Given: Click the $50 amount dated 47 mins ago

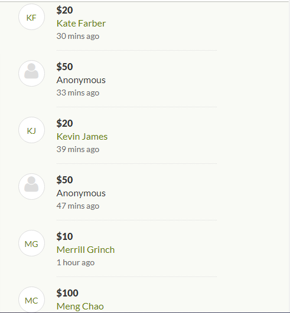Looking at the screenshot, I should tap(64, 180).
